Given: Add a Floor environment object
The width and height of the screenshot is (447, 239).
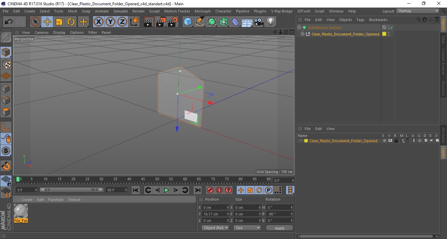Looking at the screenshot, I should tap(247, 22).
